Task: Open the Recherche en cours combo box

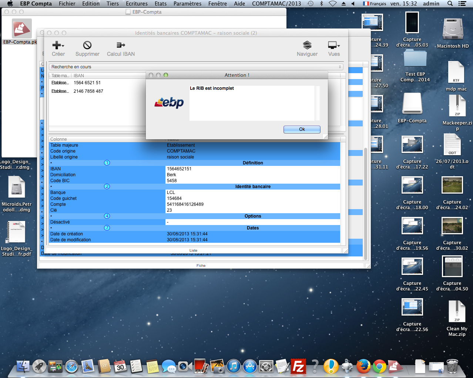Action: 196,67
